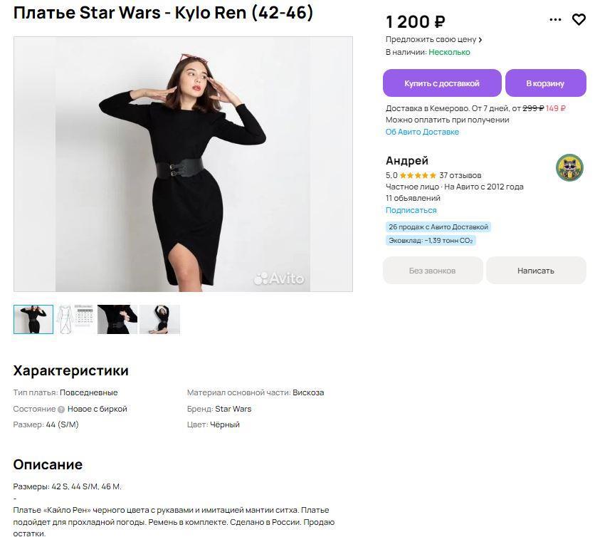Open the 37 отзывов reviews link
The height and width of the screenshot is (537, 595).
460,175
